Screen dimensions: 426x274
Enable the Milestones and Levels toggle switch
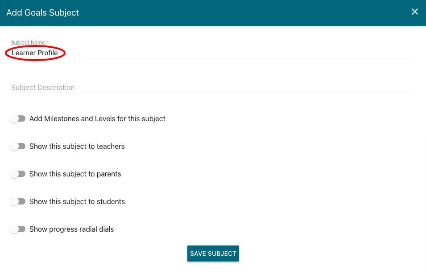18,119
